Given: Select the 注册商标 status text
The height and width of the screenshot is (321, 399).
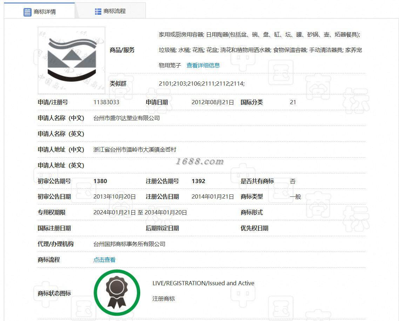Looking at the screenshot, I should coord(163,299).
